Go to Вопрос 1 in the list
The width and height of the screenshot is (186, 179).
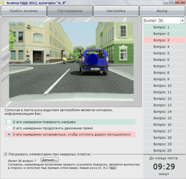tap(164, 27)
